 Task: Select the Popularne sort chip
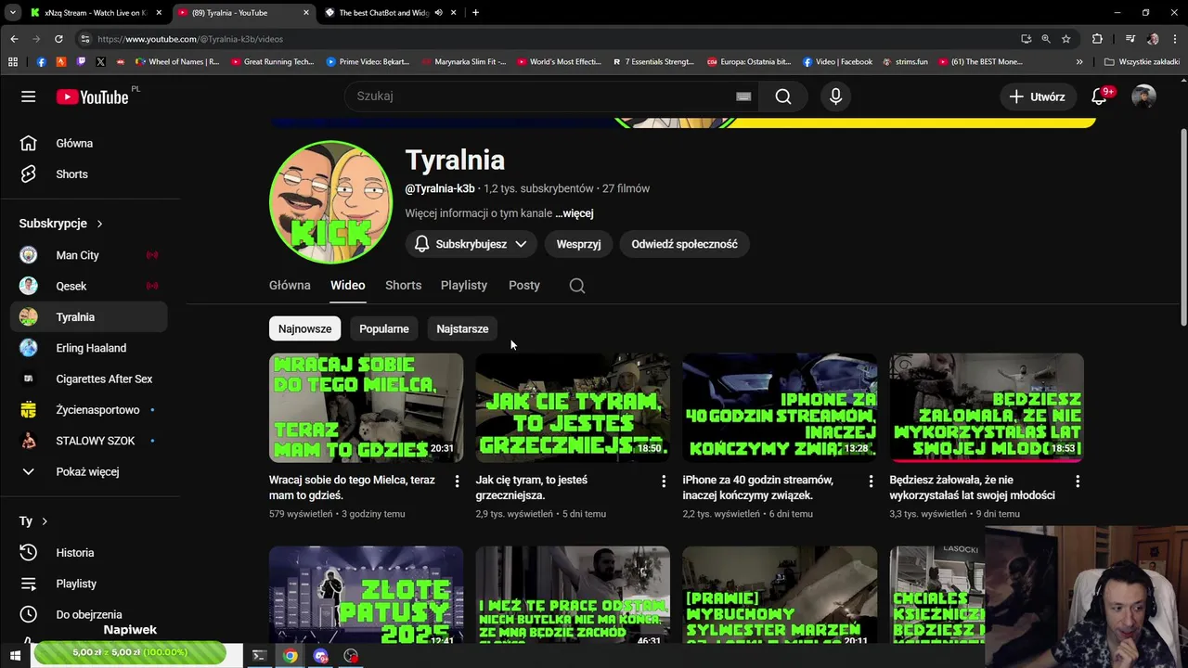(x=384, y=329)
